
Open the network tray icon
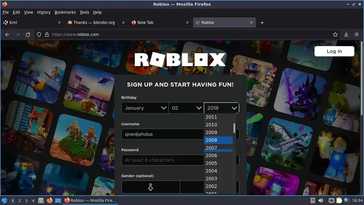point(331,201)
